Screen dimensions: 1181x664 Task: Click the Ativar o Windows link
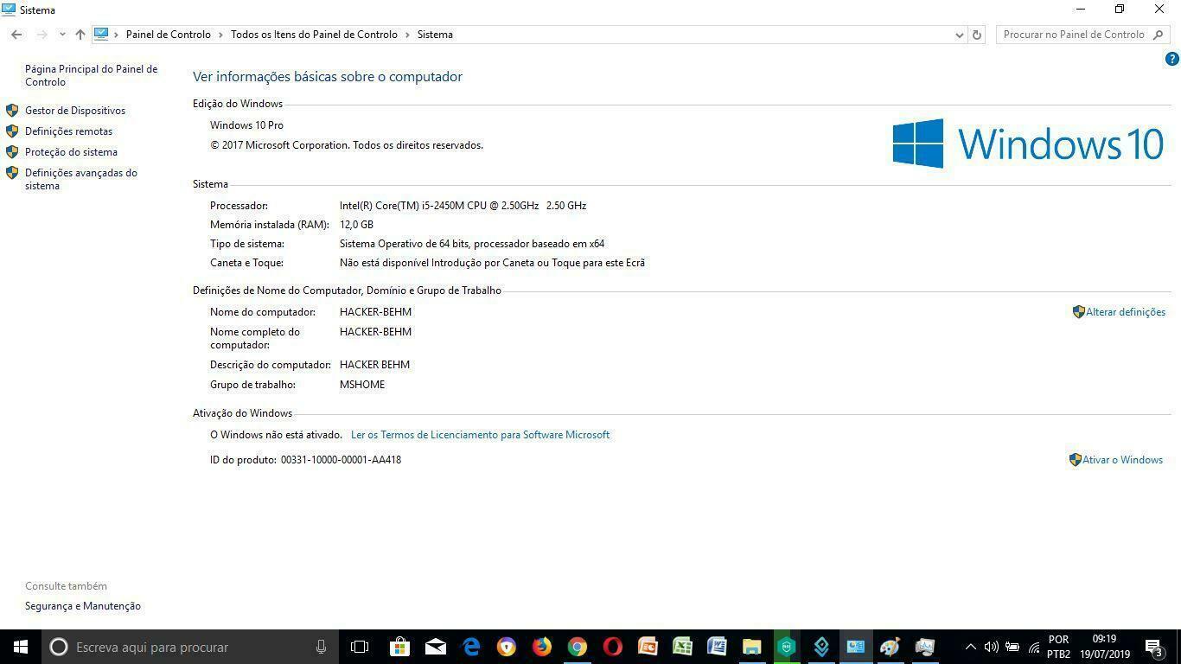coord(1121,460)
